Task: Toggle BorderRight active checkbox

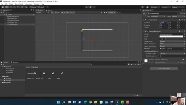Action: [148, 14]
